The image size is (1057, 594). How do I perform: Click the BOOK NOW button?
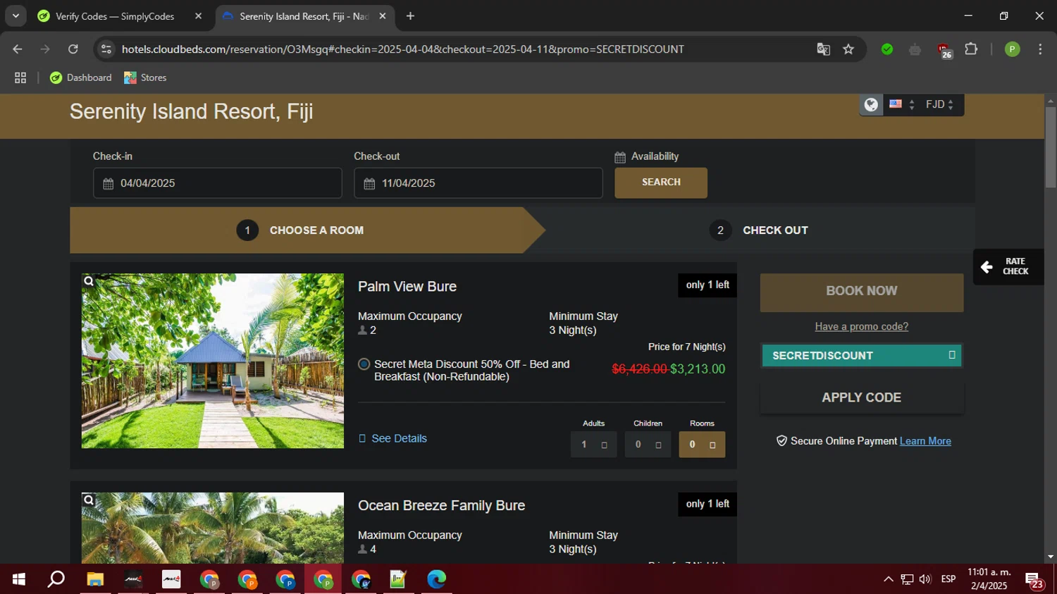(x=862, y=292)
